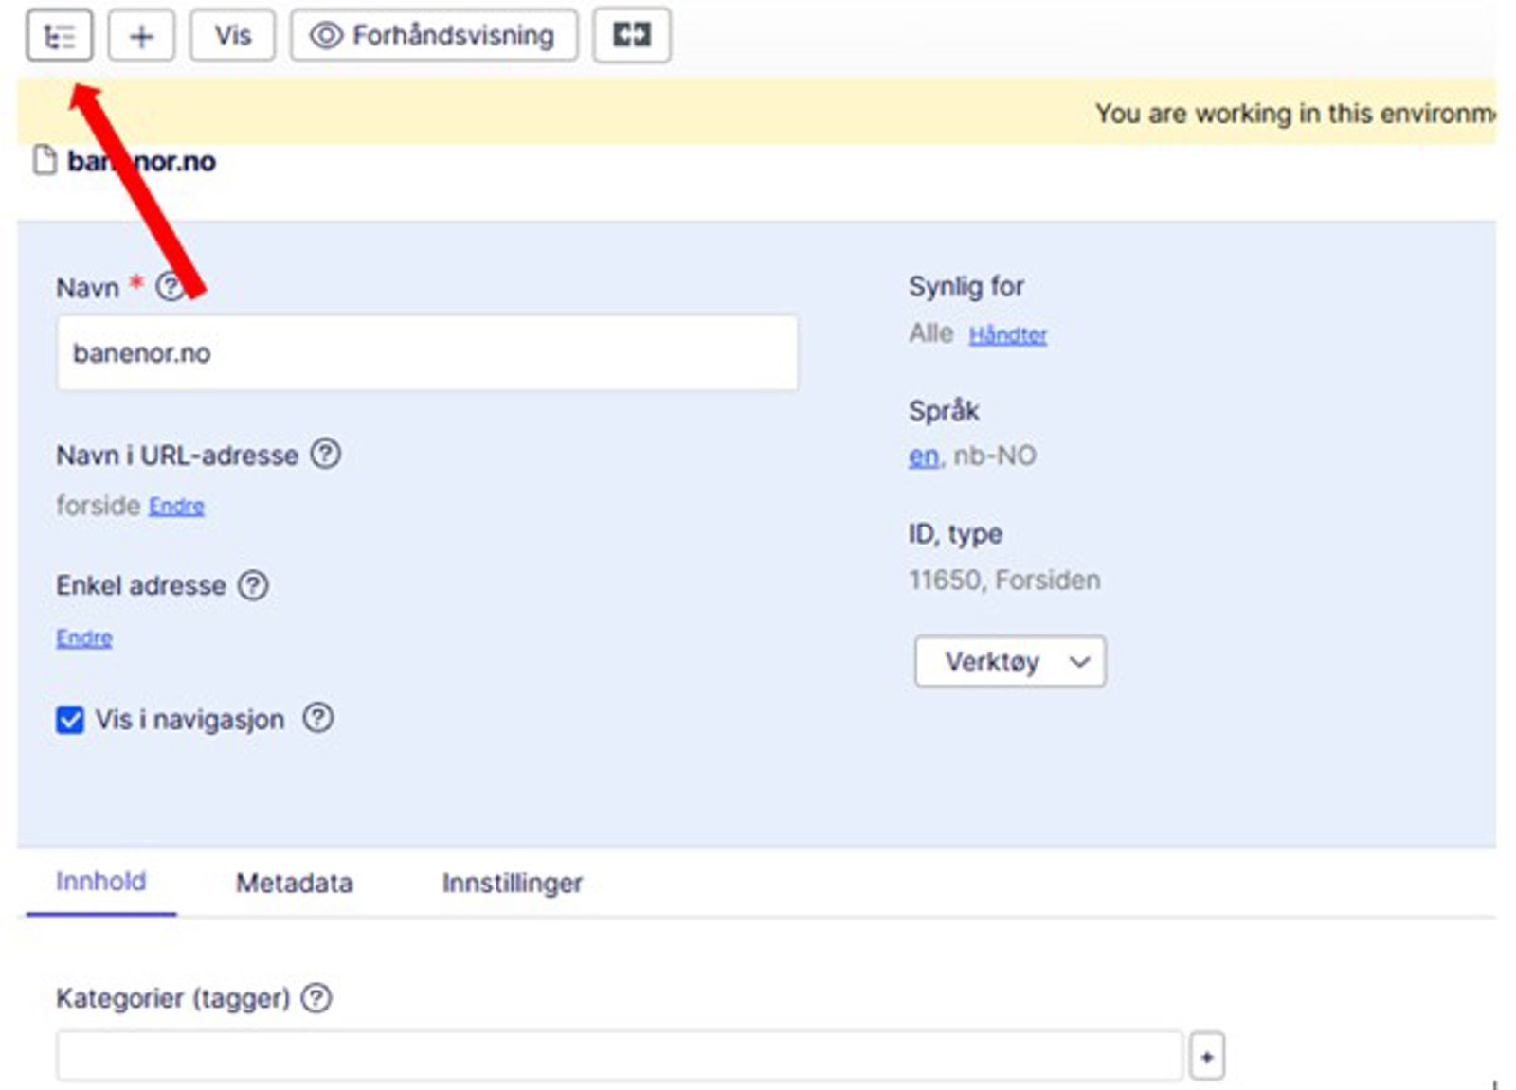The width and height of the screenshot is (1516, 1090).
Task: Click help icon beside Kategorier (tagger)
Action: pos(316,997)
